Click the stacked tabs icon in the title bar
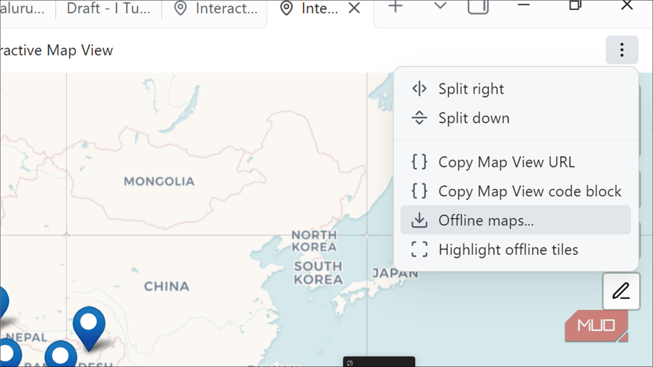653x367 pixels. click(478, 7)
